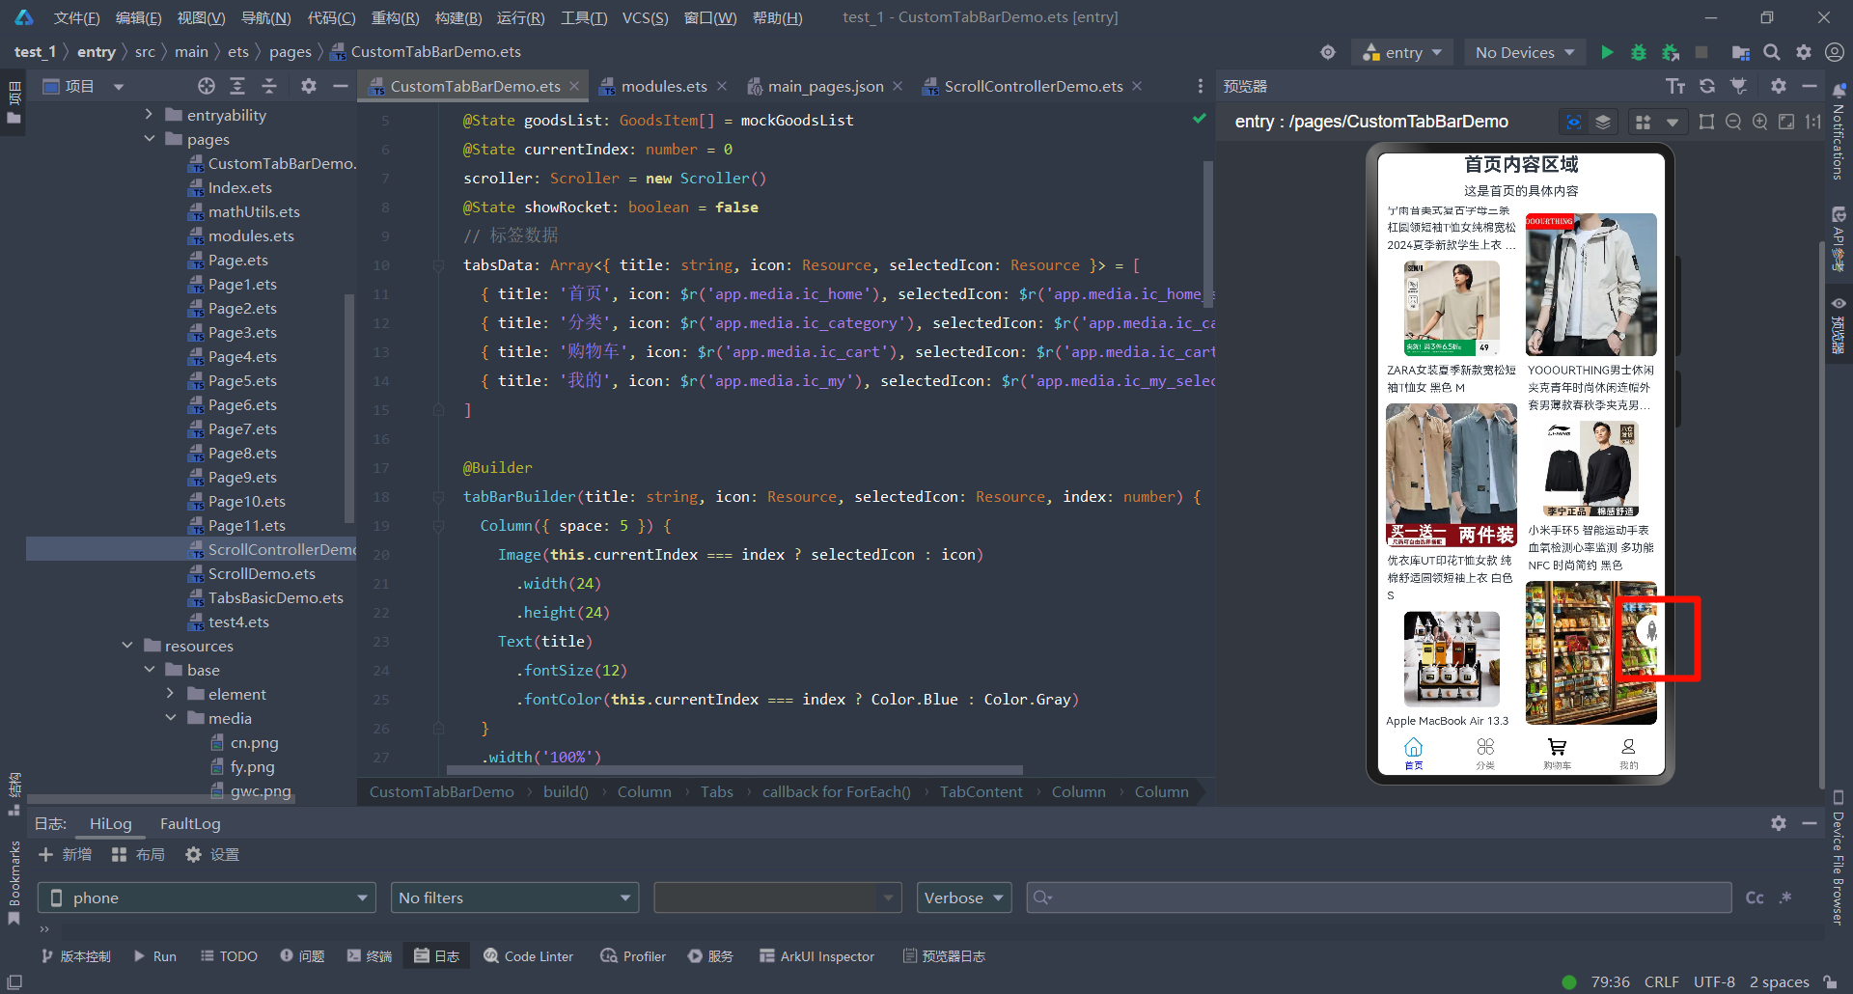1853x994 pixels.
Task: Expand the entryability folder
Action: pyautogui.click(x=149, y=115)
